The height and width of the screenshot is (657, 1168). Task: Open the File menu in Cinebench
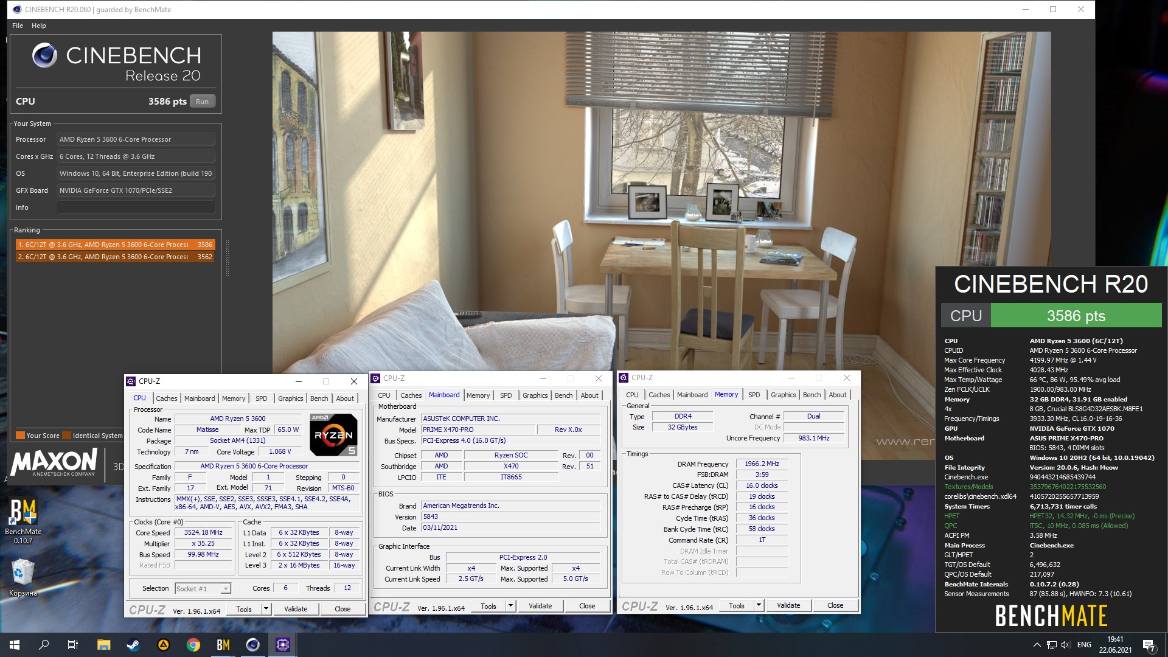coord(18,26)
